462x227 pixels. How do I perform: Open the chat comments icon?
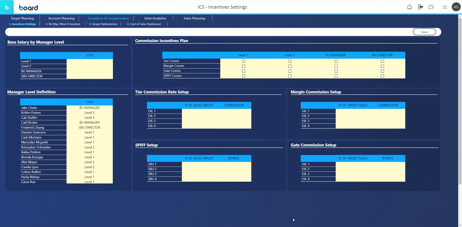coord(431,6)
